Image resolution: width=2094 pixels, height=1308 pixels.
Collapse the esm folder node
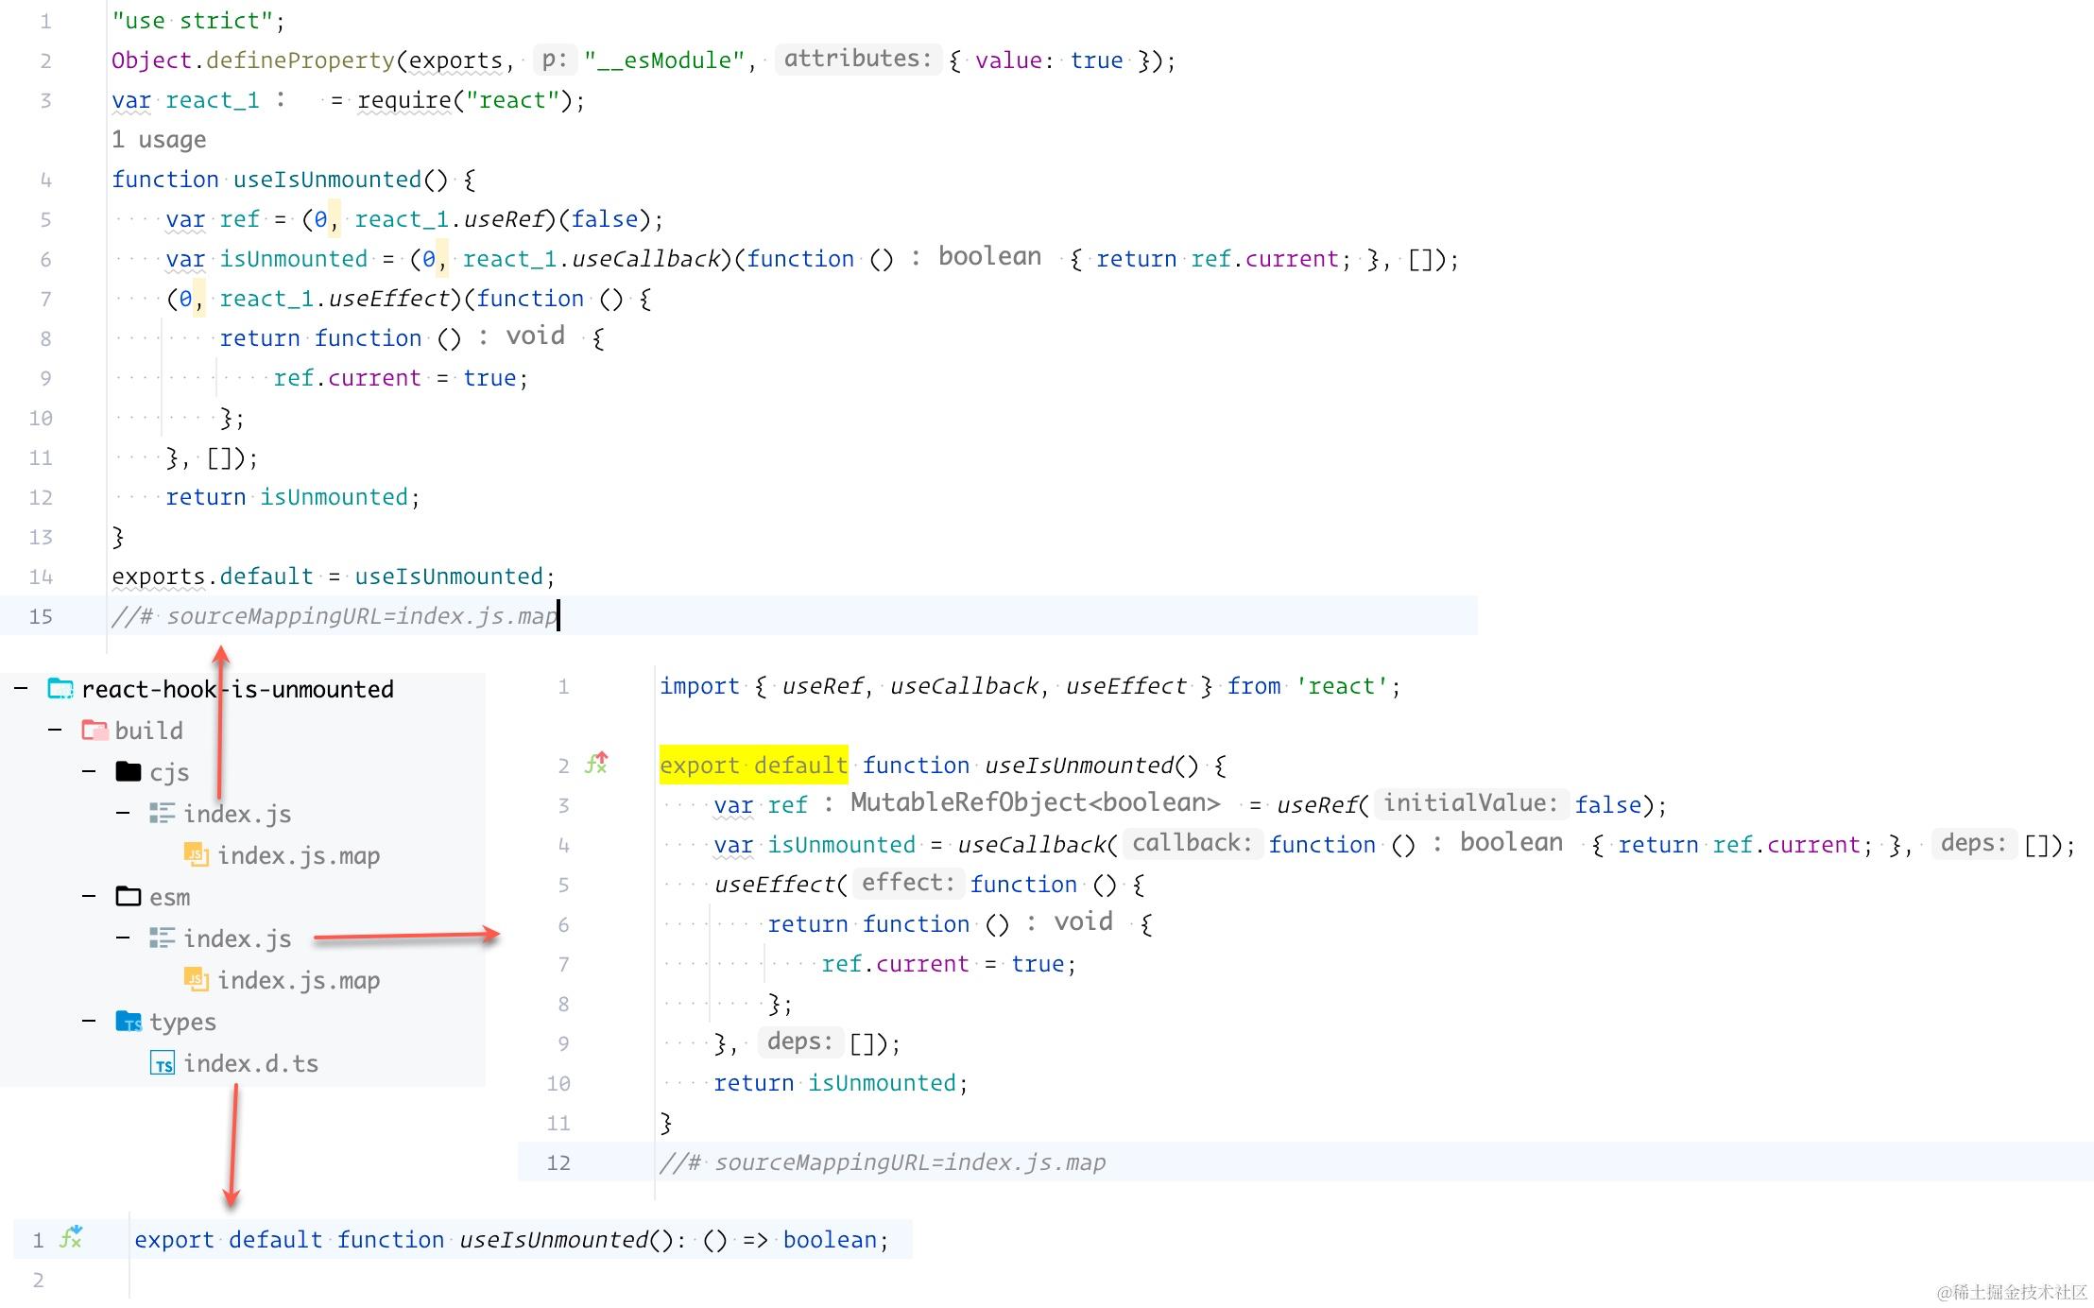click(x=89, y=897)
